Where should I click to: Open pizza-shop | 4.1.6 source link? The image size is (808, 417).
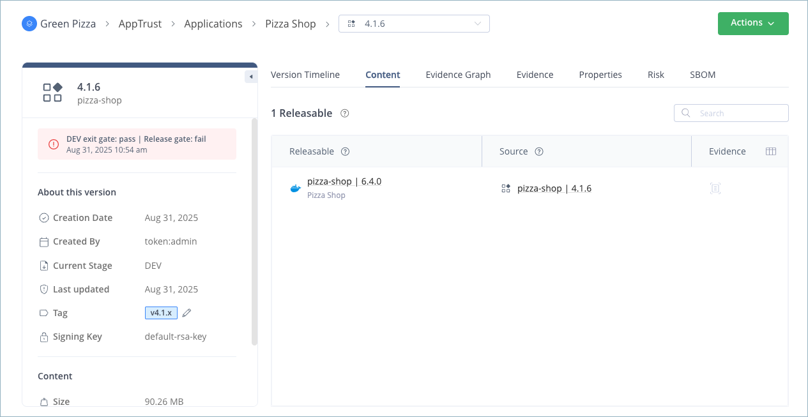point(554,188)
